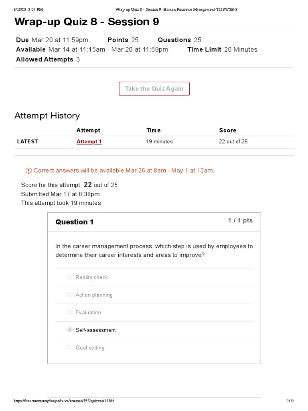The width and height of the screenshot is (308, 411).
Task: Click the Wrap-up Quiz 8 title
Action: 87,22
